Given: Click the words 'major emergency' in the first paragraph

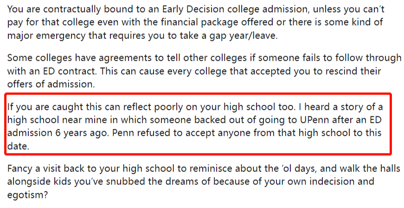Looking at the screenshot, I should (46, 36).
